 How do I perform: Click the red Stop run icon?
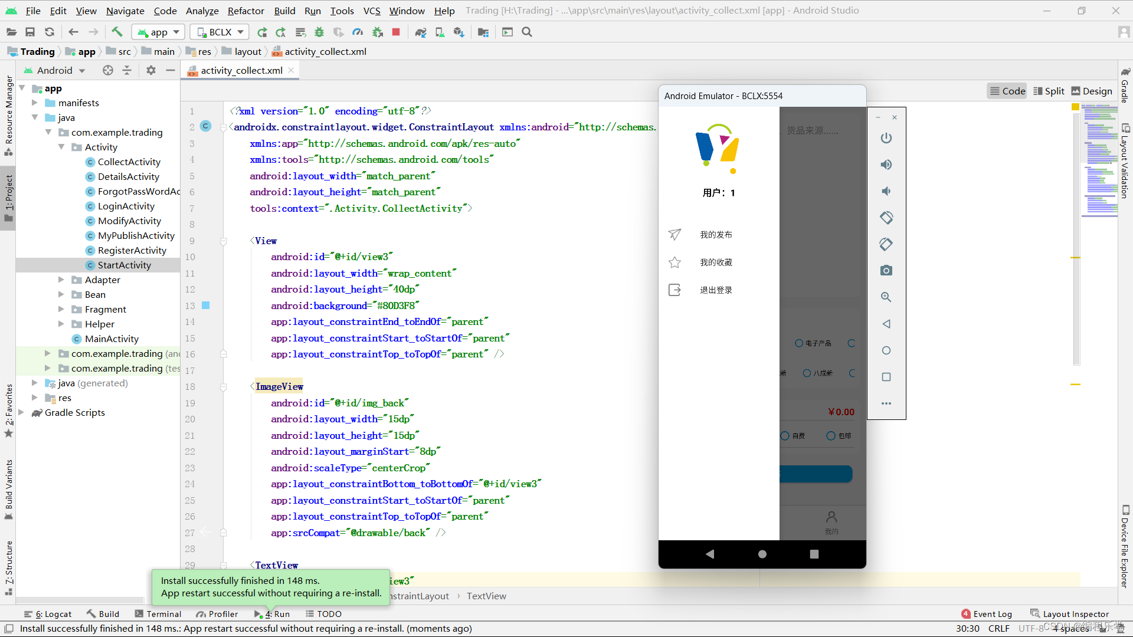click(x=396, y=32)
